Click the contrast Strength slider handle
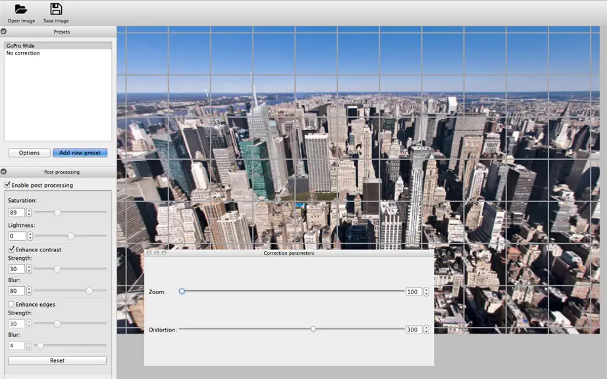607x379 pixels. [x=57, y=268]
